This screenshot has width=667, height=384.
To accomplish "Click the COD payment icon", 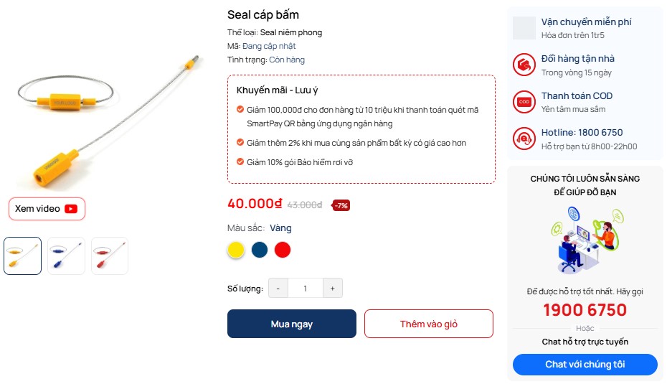I will tap(524, 102).
